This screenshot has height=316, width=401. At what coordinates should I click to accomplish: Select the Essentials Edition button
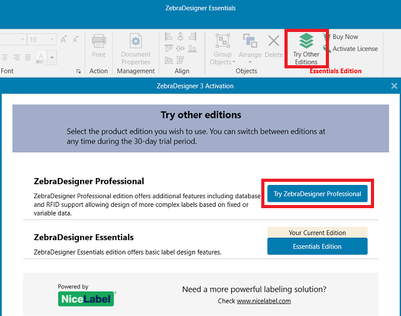click(x=317, y=246)
